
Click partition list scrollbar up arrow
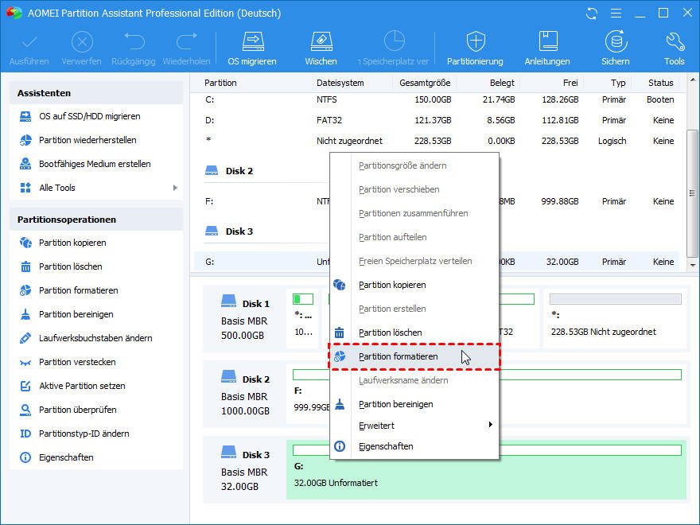tap(692, 80)
